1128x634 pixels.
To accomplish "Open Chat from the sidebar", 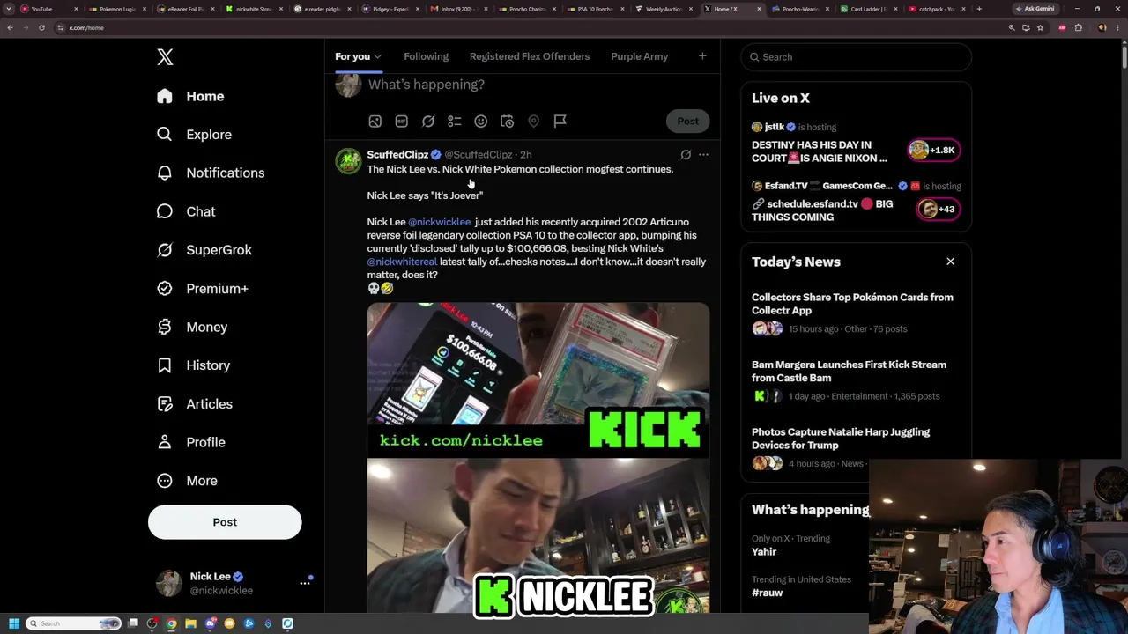I will (x=186, y=211).
